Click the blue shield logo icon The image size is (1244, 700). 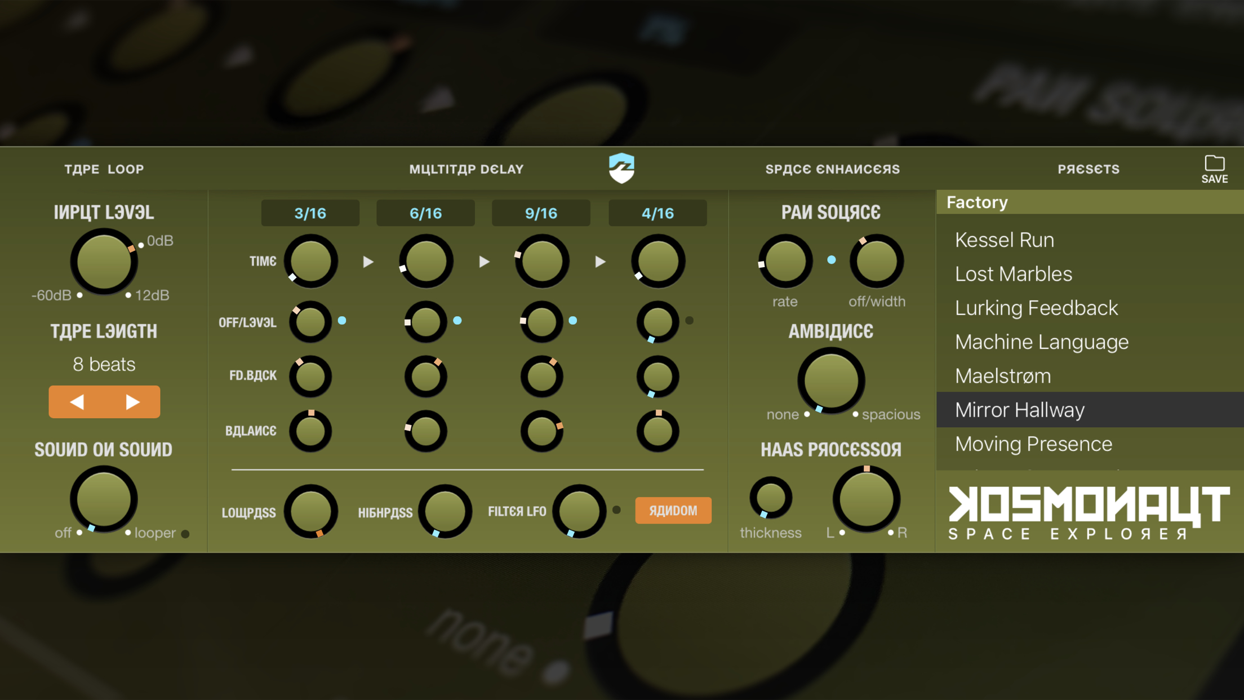(x=621, y=168)
